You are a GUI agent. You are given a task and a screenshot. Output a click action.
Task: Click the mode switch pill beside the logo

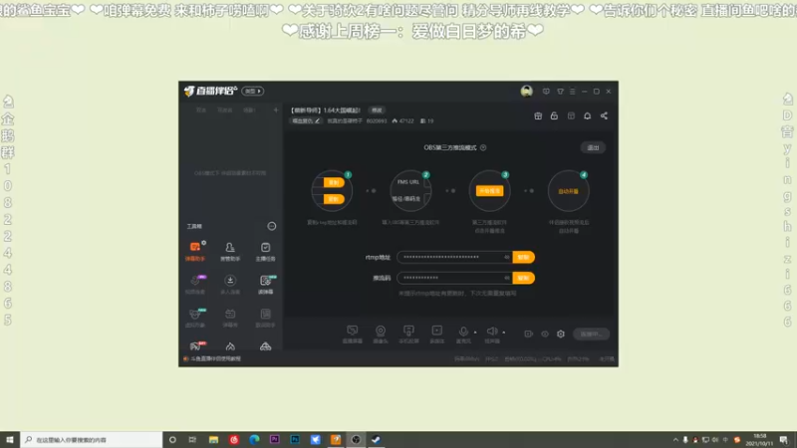click(x=253, y=91)
